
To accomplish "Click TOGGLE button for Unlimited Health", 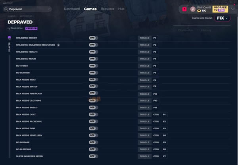I will click(144, 52).
